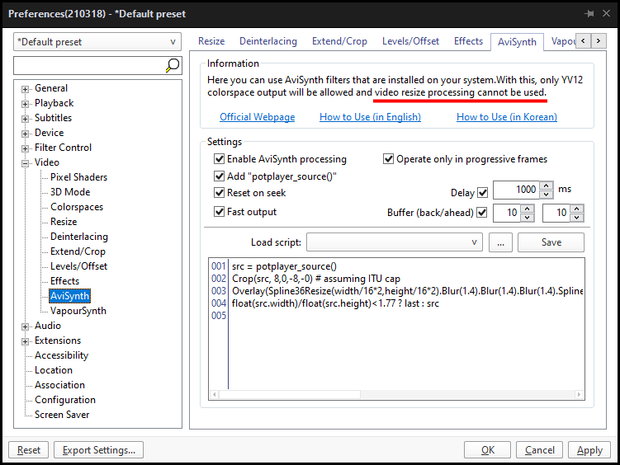Click the Apply button

click(589, 450)
